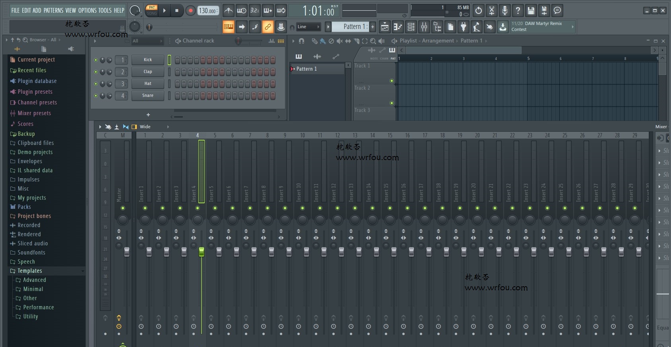Toggle loop recording icon
This screenshot has width=671, height=347.
pyautogui.click(x=281, y=11)
